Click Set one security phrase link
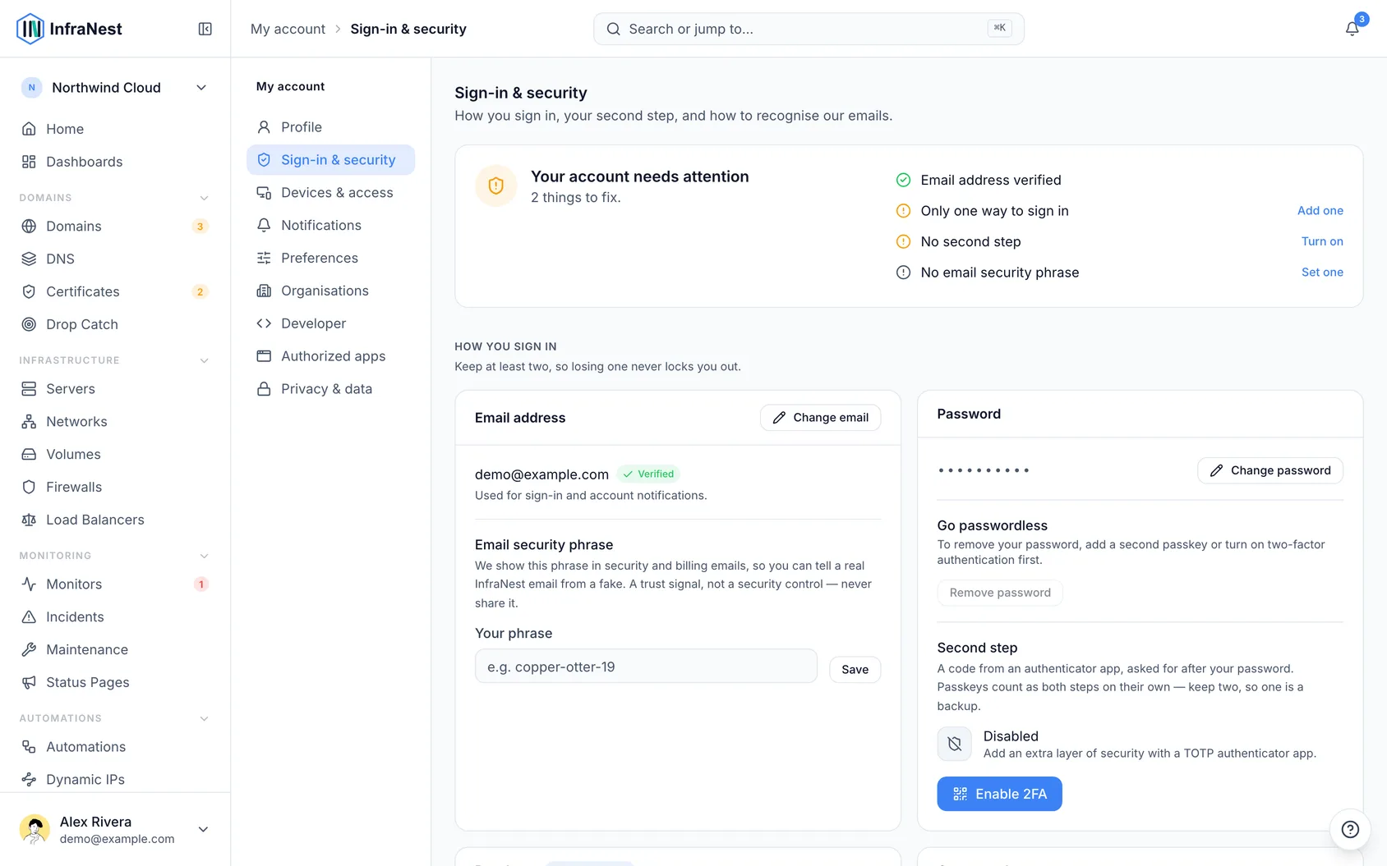The height and width of the screenshot is (866, 1387). pyautogui.click(x=1322, y=272)
